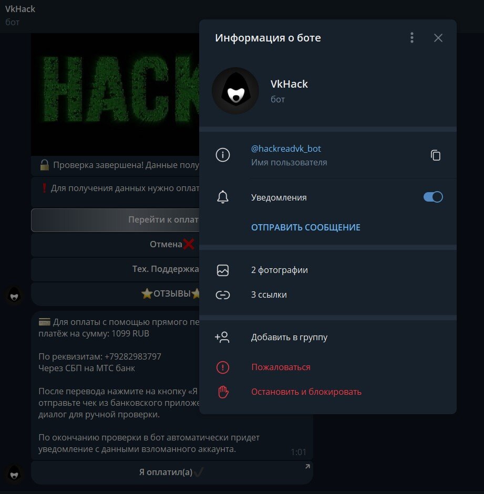Click VkHack title in chat header
Screen dimensions: 484x494
tap(20, 9)
